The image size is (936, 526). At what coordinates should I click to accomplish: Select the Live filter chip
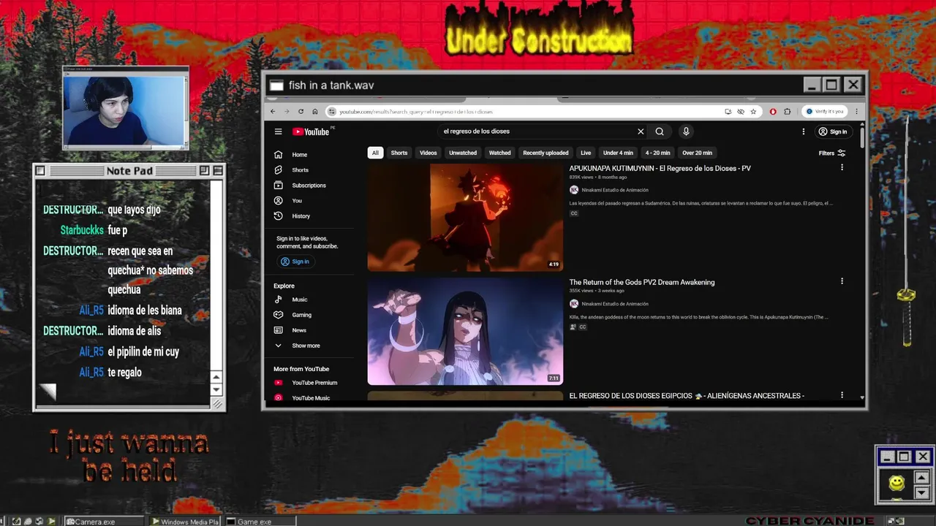(586, 153)
